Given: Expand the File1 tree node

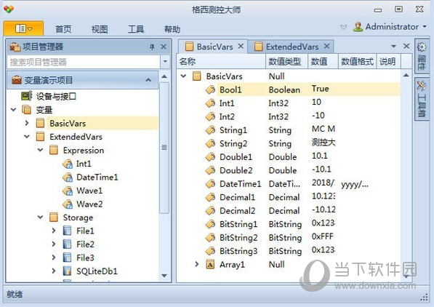Looking at the screenshot, I should click(x=54, y=231).
